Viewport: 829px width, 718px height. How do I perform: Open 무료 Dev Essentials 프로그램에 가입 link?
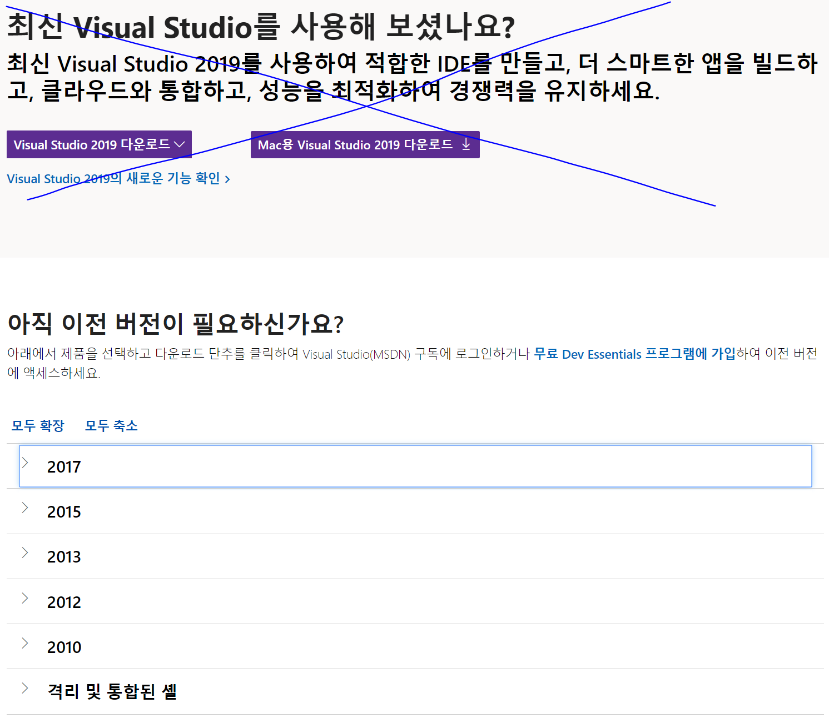[634, 354]
